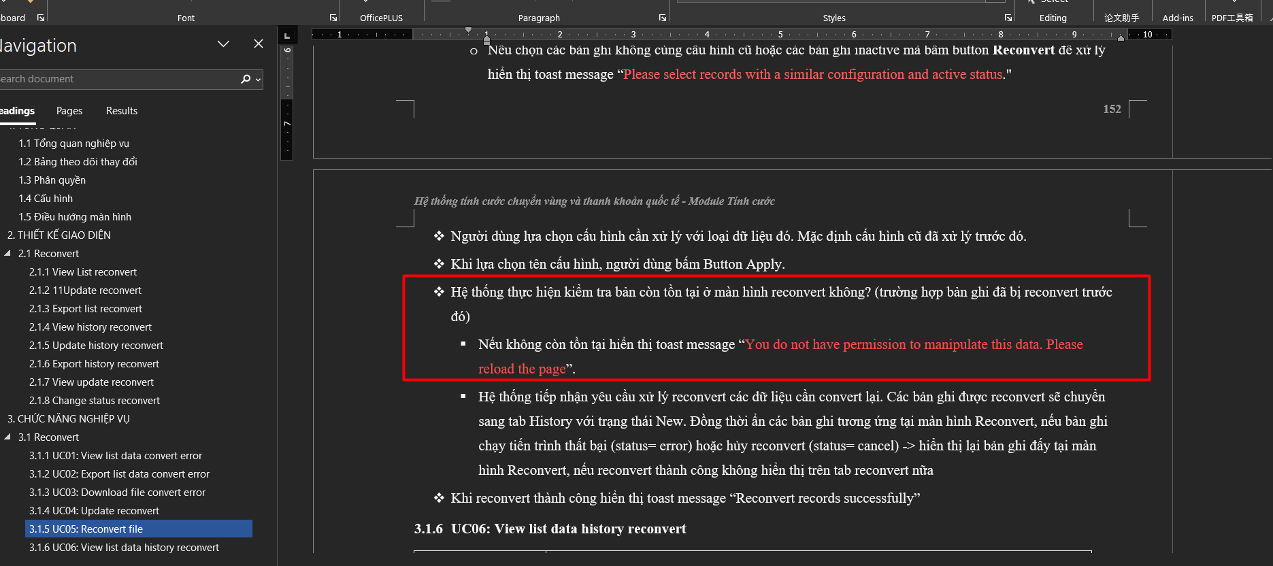Screen dimensions: 1273x566
Task: Close the Navigation pane
Action: click(x=259, y=44)
